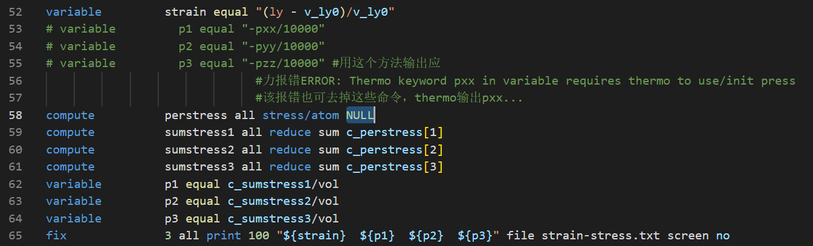Click the highlighted NULL keyword
This screenshot has width=813, height=246.
[360, 115]
